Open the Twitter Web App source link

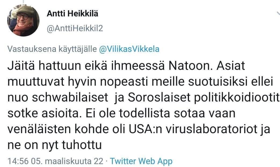(141, 161)
